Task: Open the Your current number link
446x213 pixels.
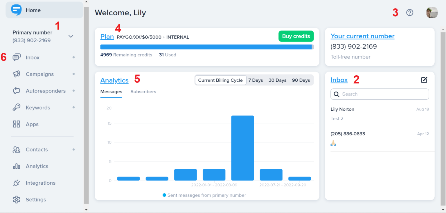Action: 362,36
